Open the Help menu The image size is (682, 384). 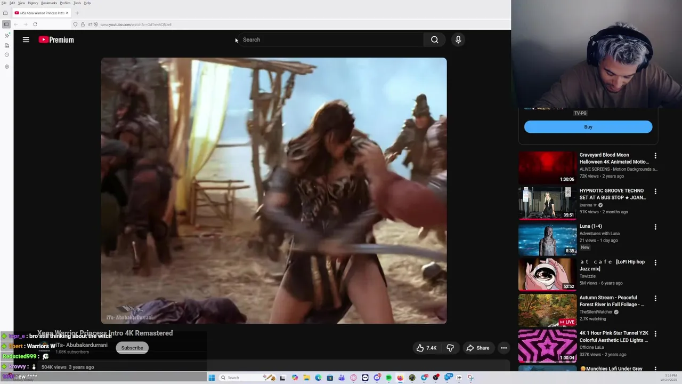click(87, 3)
